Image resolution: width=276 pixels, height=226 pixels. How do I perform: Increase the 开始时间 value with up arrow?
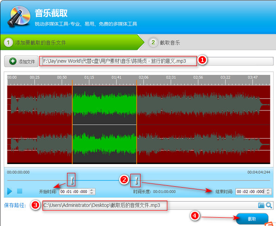(92, 190)
